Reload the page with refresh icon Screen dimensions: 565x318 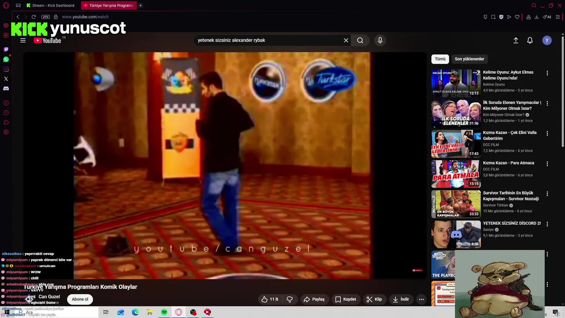point(34,17)
